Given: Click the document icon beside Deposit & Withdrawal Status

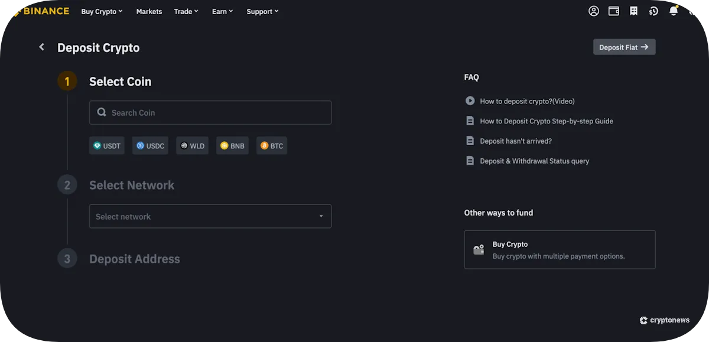Looking at the screenshot, I should (x=470, y=160).
